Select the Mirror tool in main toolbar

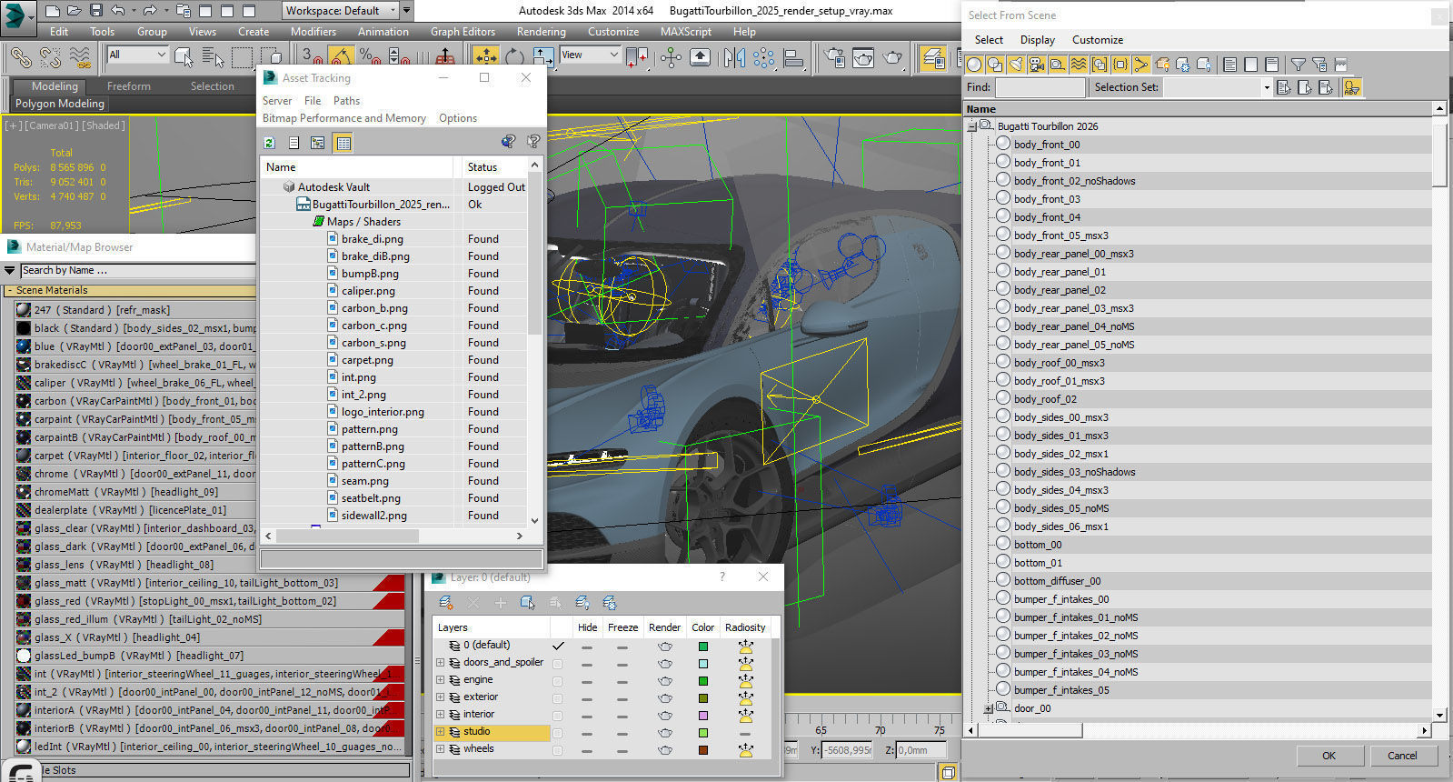pyautogui.click(x=734, y=57)
